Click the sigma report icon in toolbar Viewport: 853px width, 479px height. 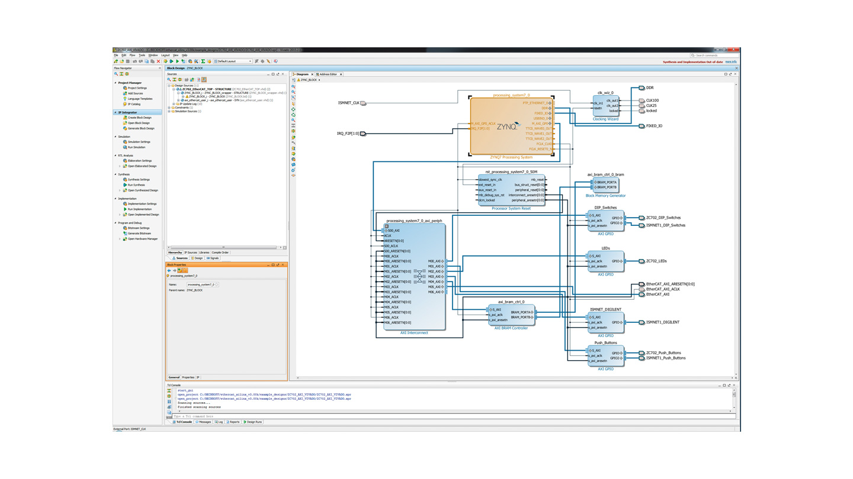pyautogui.click(x=203, y=62)
